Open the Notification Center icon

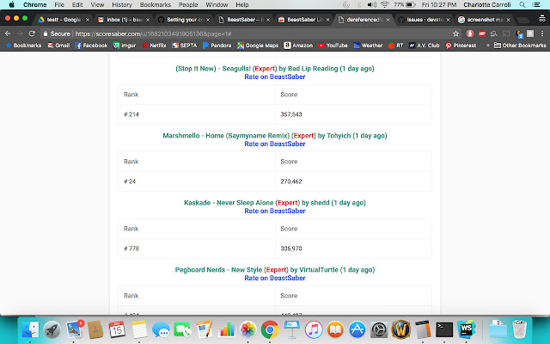click(536, 5)
